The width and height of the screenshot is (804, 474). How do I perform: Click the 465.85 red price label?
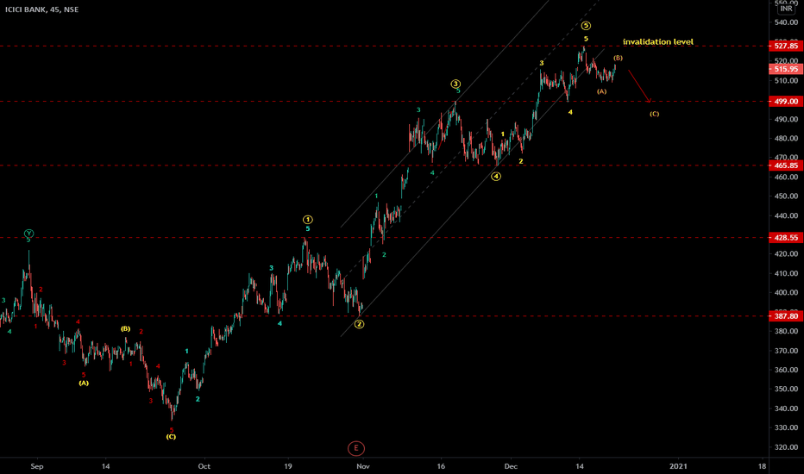(x=786, y=165)
